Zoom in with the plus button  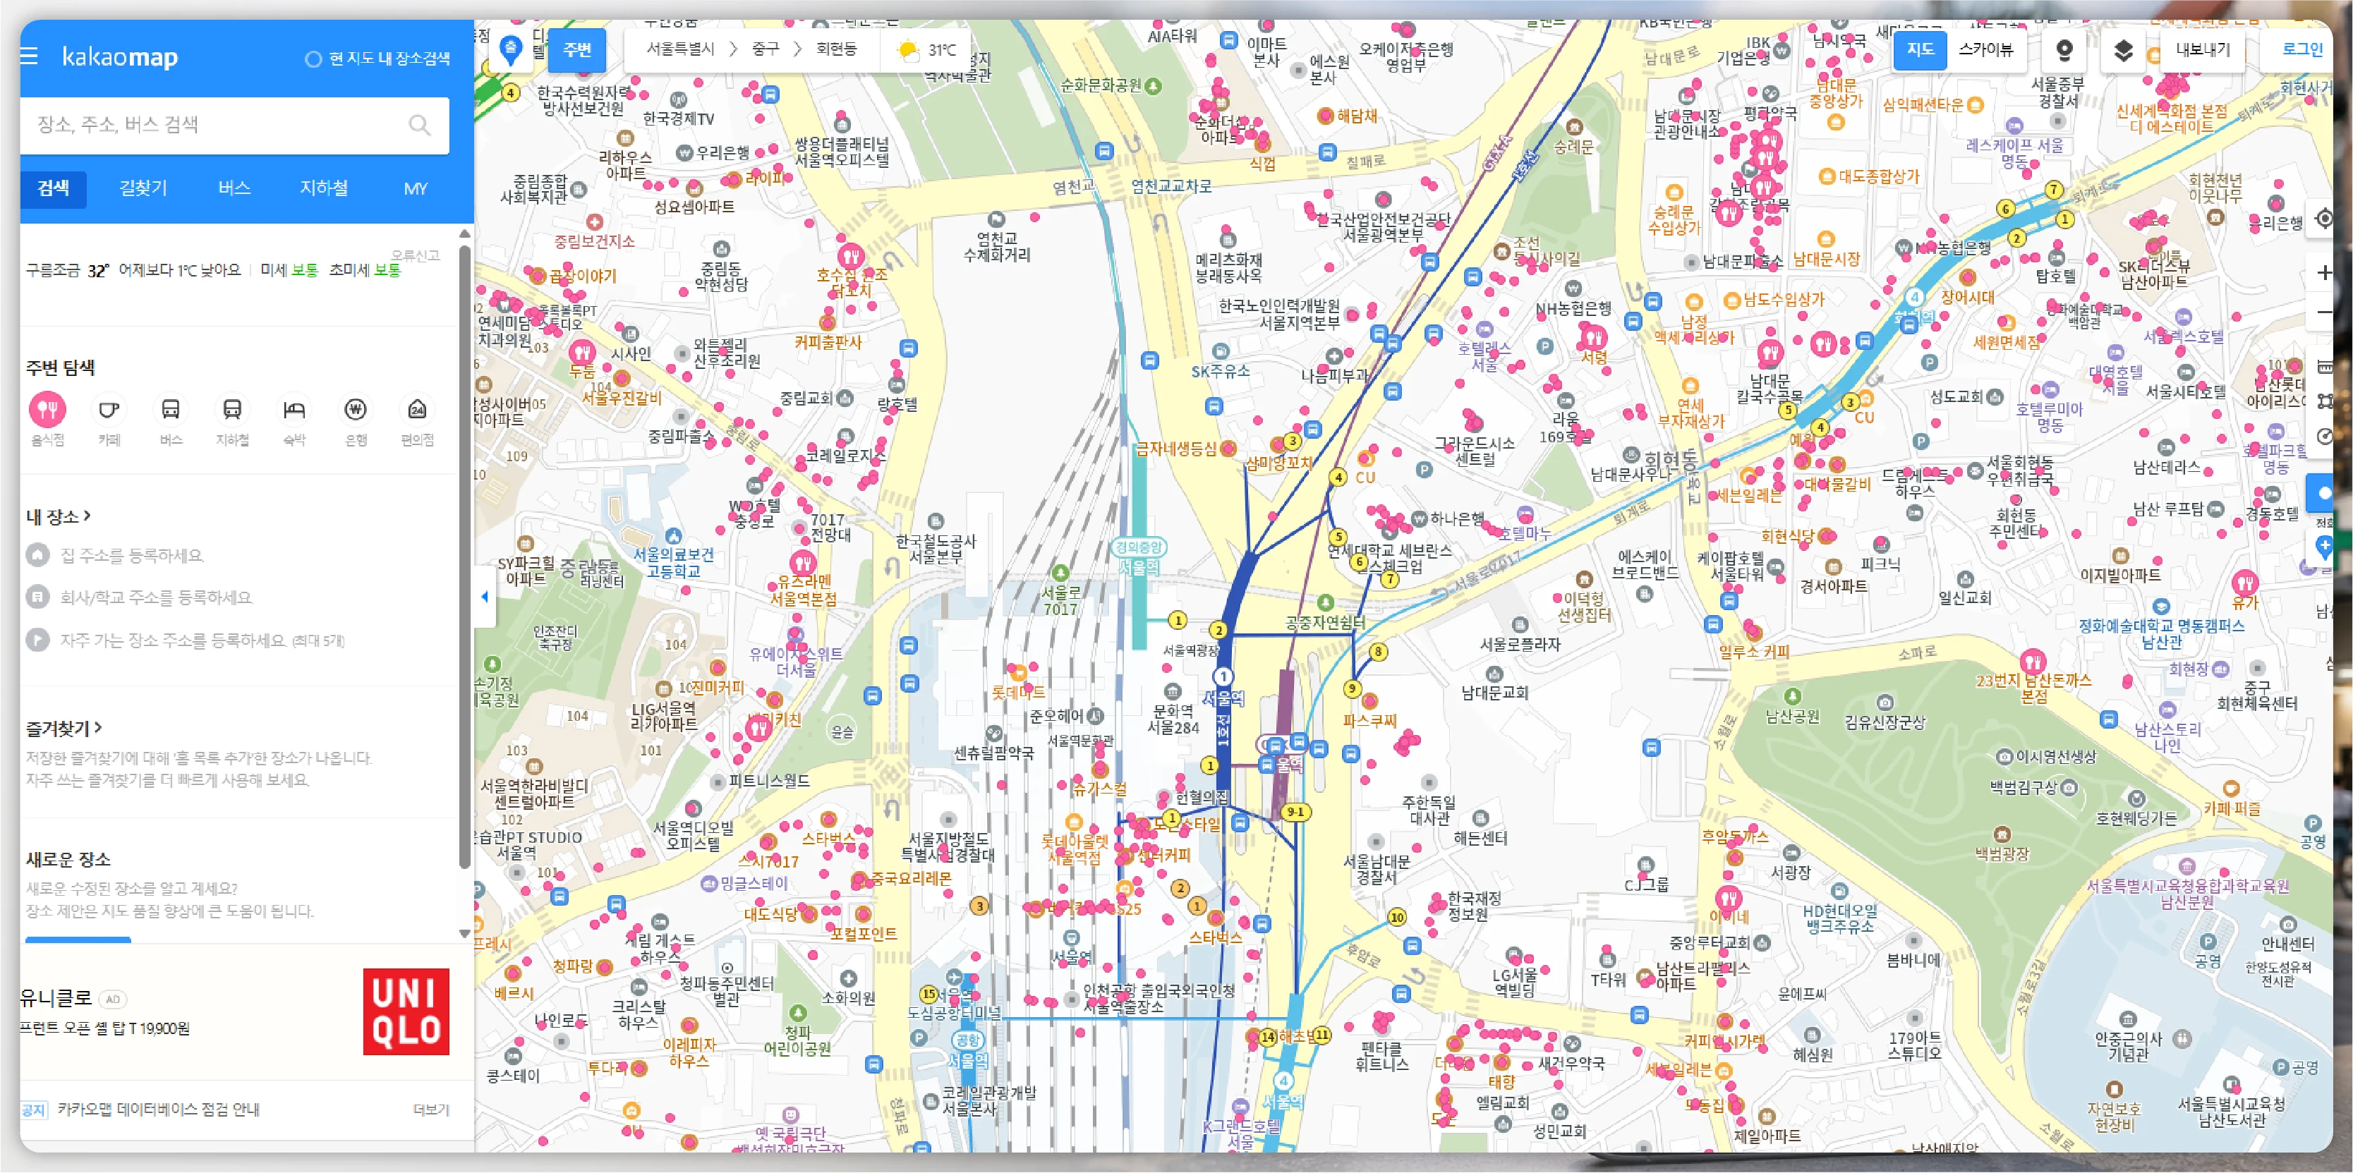click(x=2325, y=272)
